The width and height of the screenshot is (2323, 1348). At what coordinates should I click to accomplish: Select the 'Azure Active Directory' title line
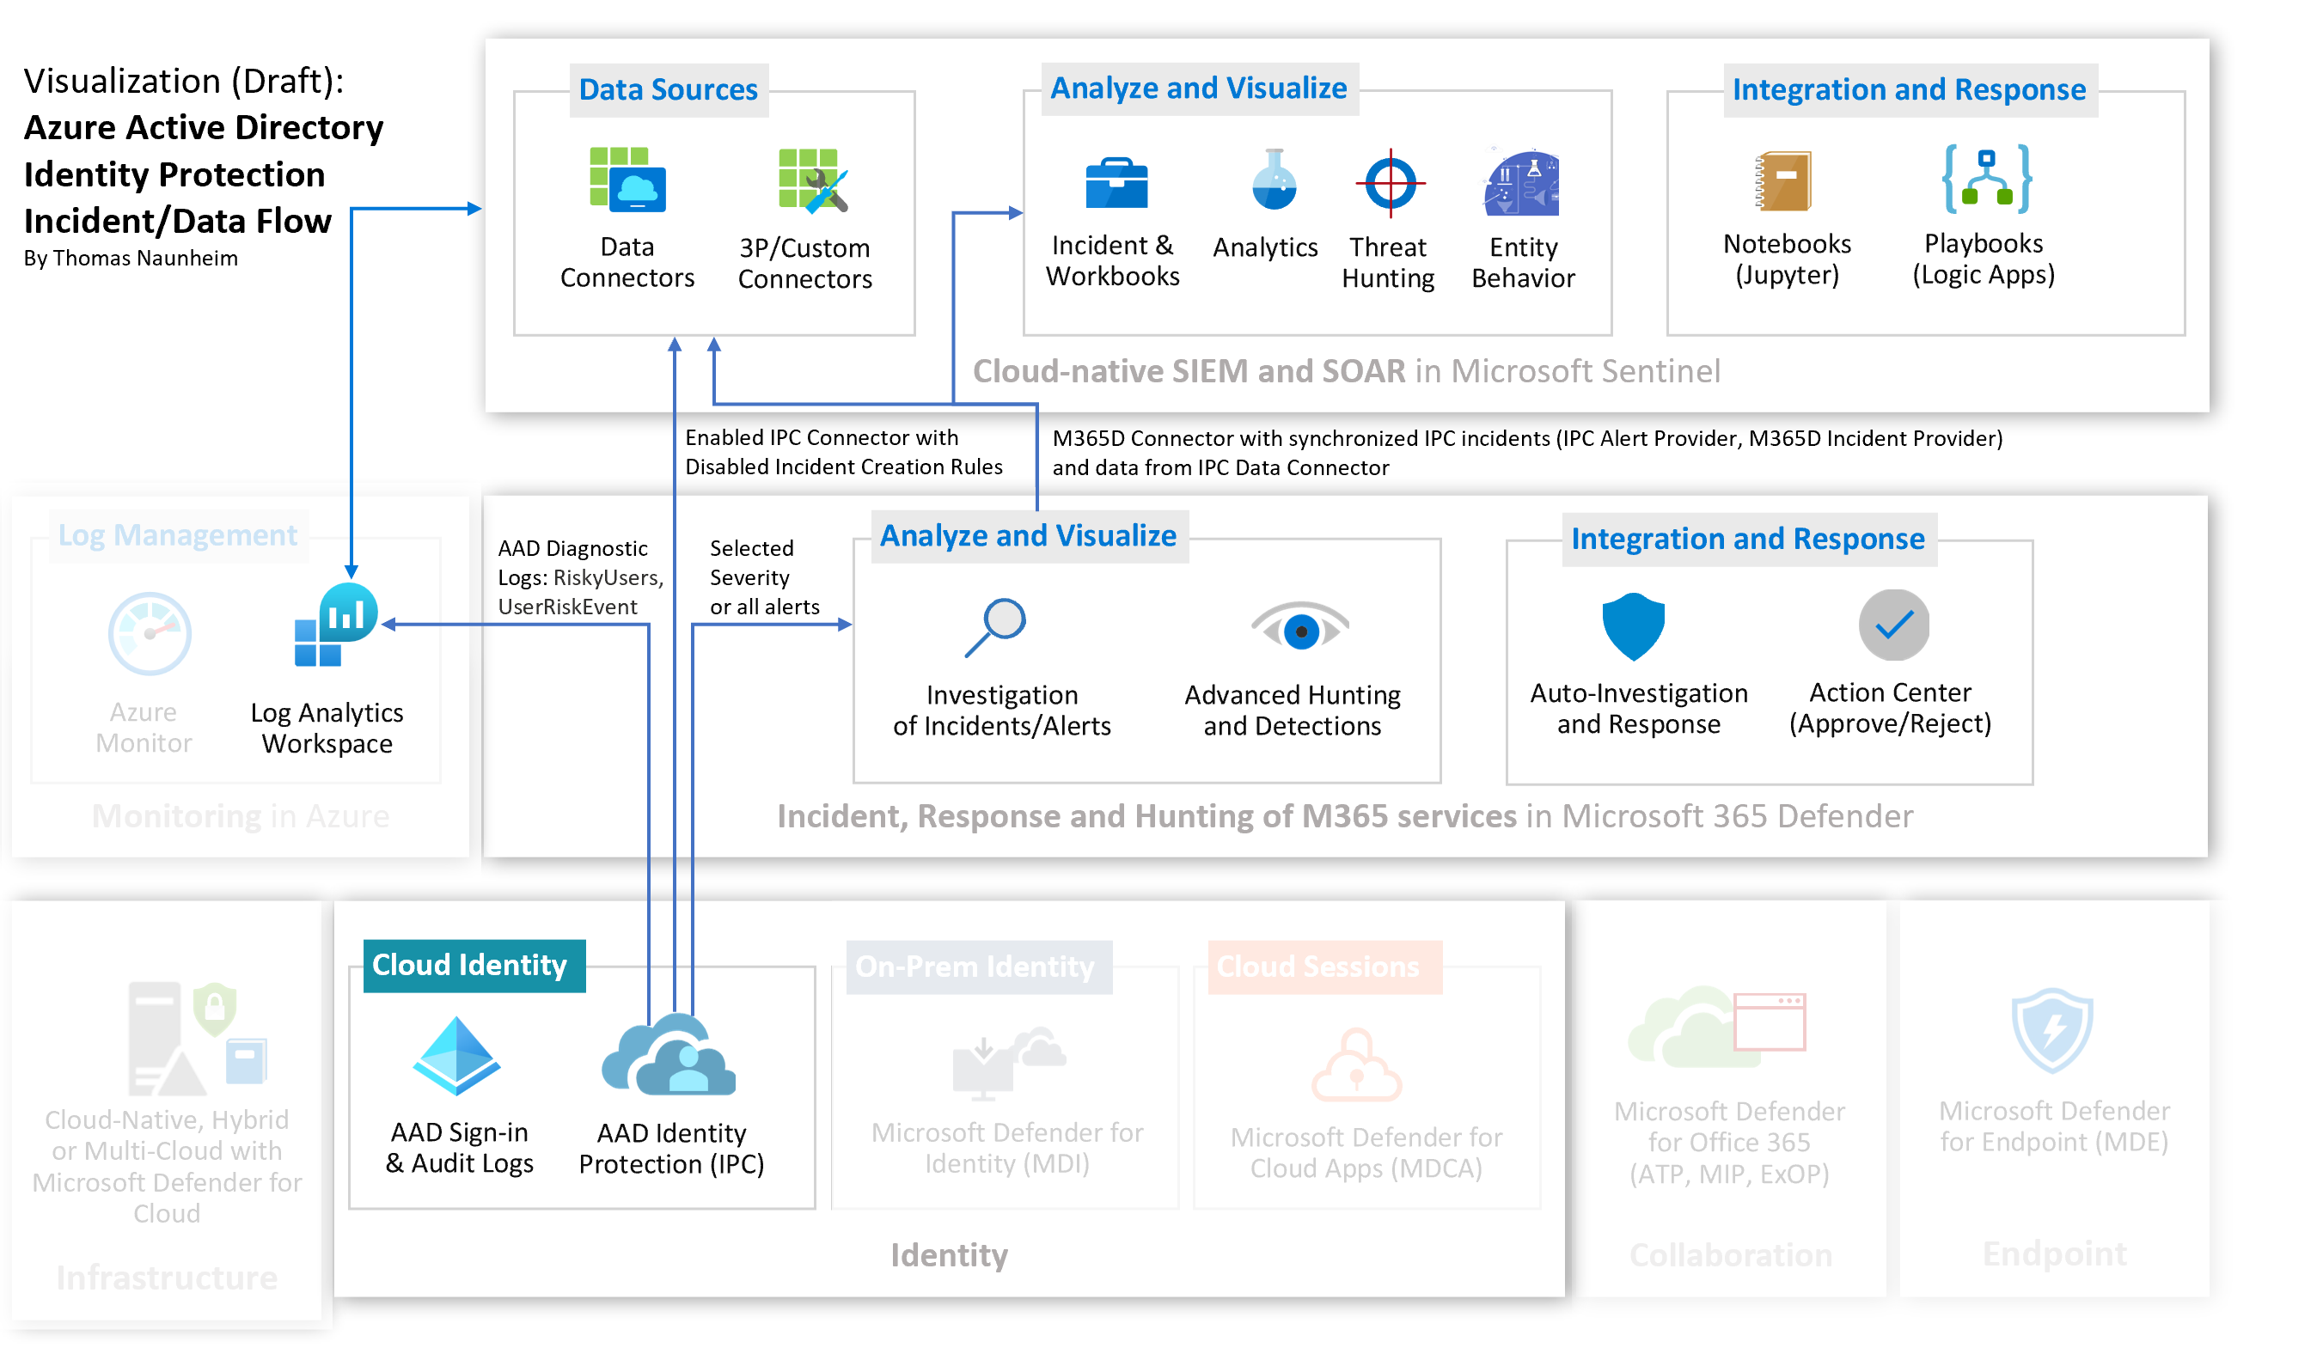click(204, 127)
